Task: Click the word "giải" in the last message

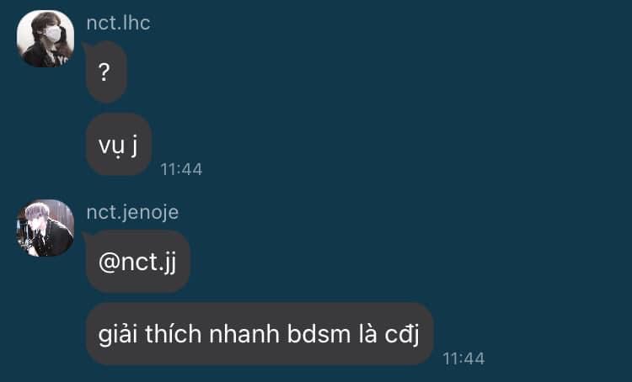Action: [x=118, y=335]
